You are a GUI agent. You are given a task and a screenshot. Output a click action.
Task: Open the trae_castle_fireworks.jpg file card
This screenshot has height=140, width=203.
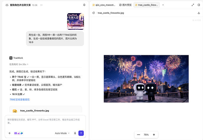click(46, 109)
